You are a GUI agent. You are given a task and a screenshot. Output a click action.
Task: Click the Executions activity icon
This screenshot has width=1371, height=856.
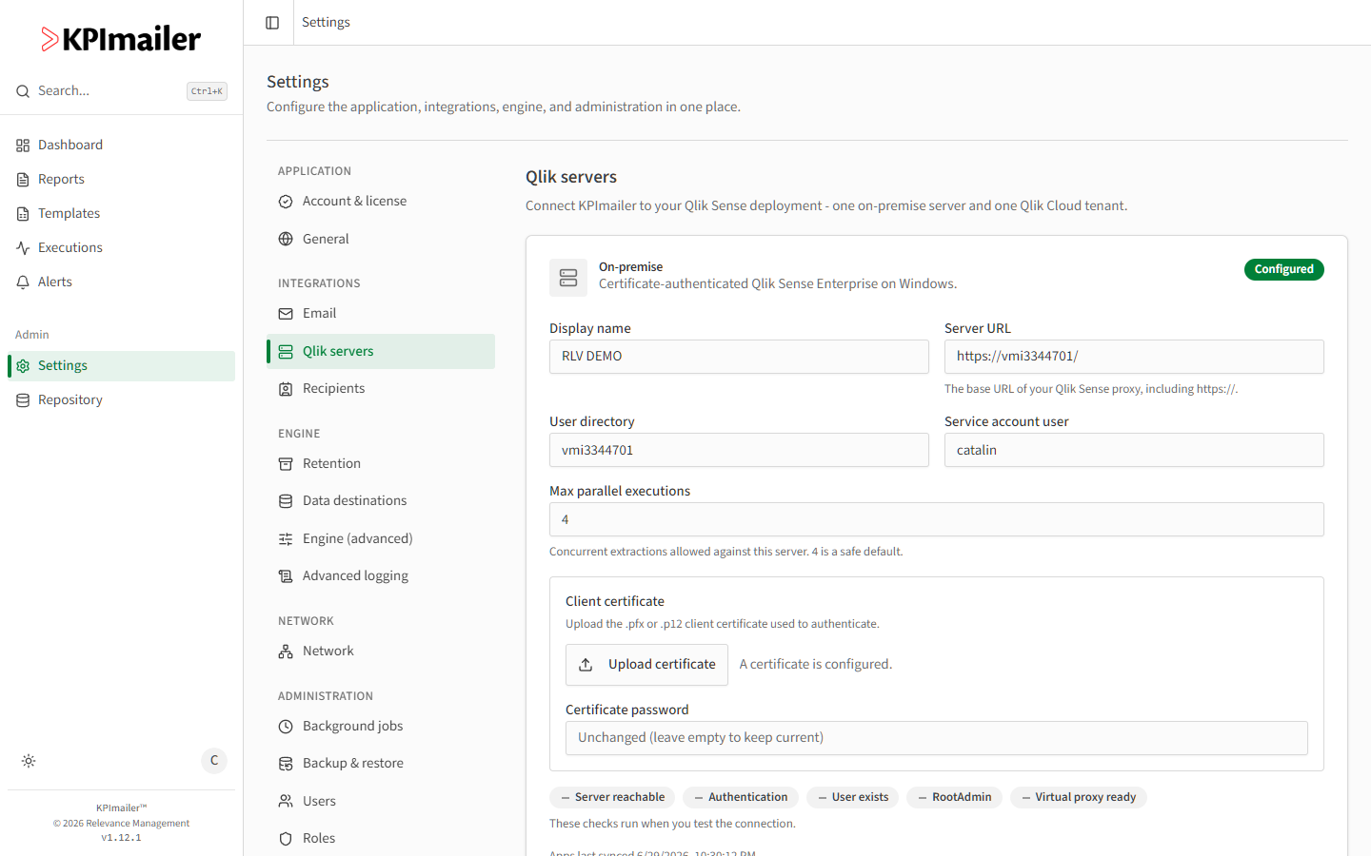tap(23, 248)
